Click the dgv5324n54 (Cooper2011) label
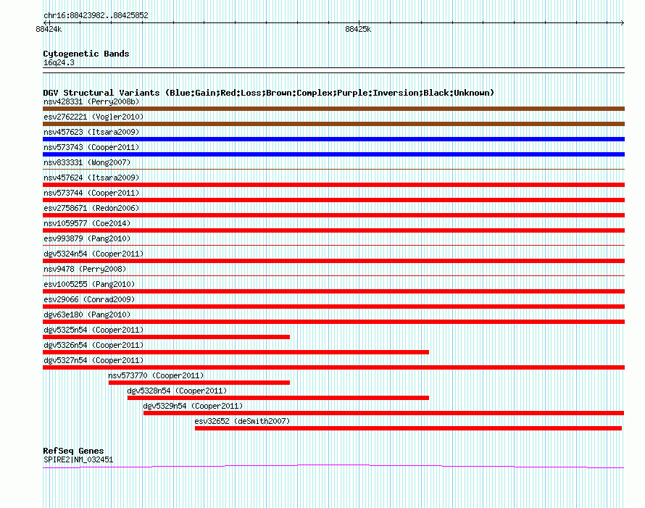645x508 pixels. (x=93, y=254)
